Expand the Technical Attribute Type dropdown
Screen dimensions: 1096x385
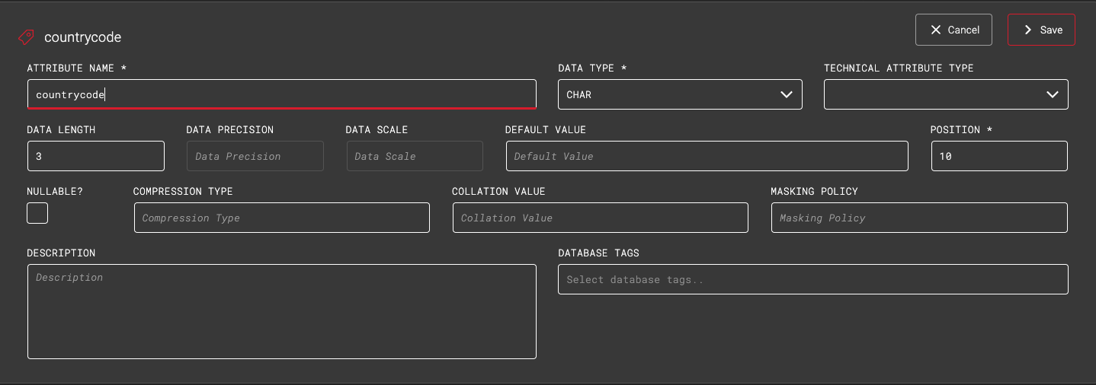(x=937, y=95)
